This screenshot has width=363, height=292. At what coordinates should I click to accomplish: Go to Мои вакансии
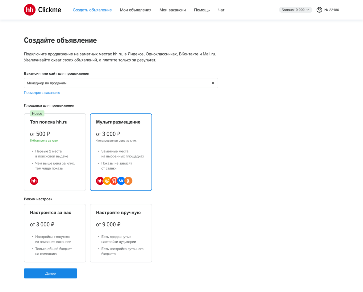173,10
